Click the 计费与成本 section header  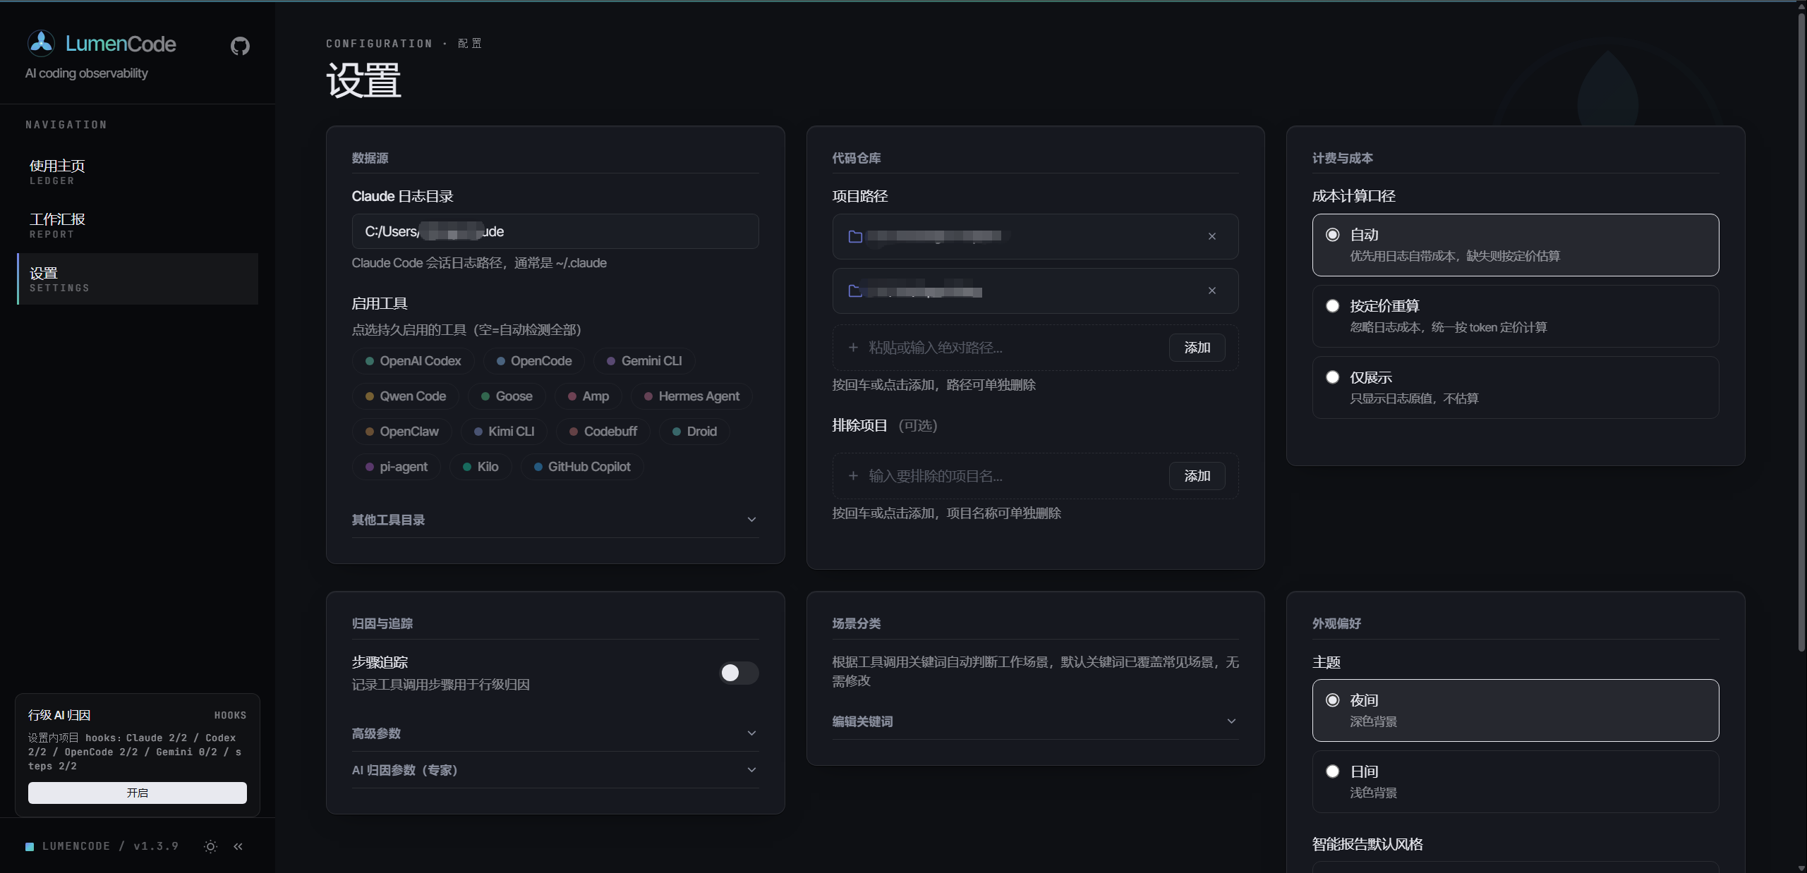pos(1343,158)
